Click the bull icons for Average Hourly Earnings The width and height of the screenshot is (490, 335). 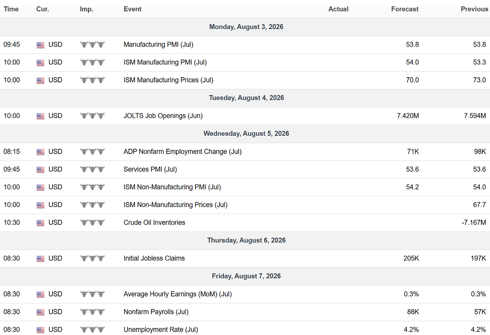(x=92, y=294)
